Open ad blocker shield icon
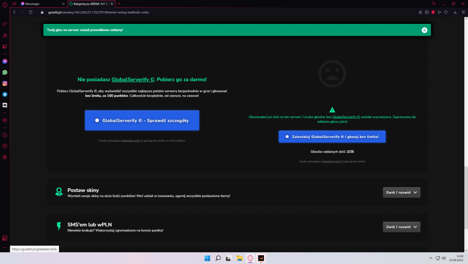 pos(433,12)
